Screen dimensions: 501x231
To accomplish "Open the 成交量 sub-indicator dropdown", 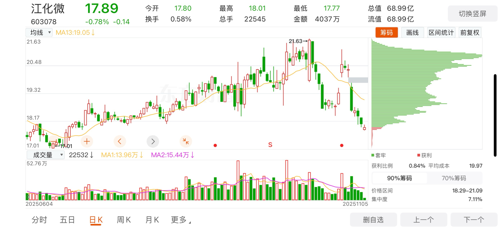I will pyautogui.click(x=46, y=155).
